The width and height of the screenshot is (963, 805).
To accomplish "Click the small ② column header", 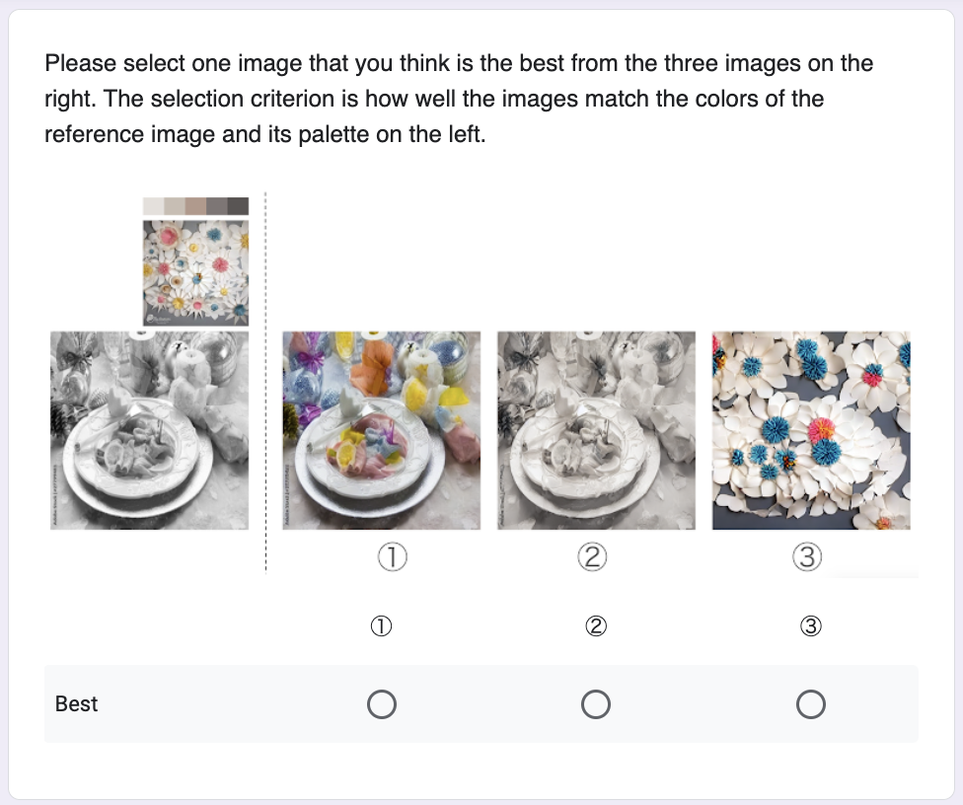I will (596, 626).
